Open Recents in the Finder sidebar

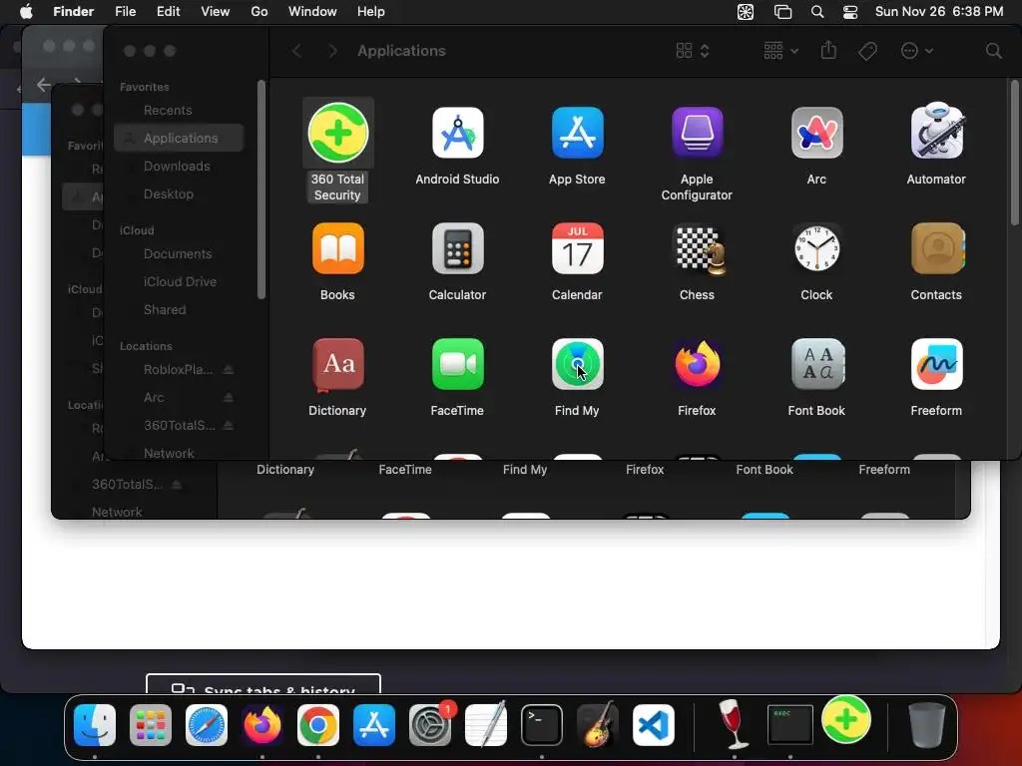[179, 110]
